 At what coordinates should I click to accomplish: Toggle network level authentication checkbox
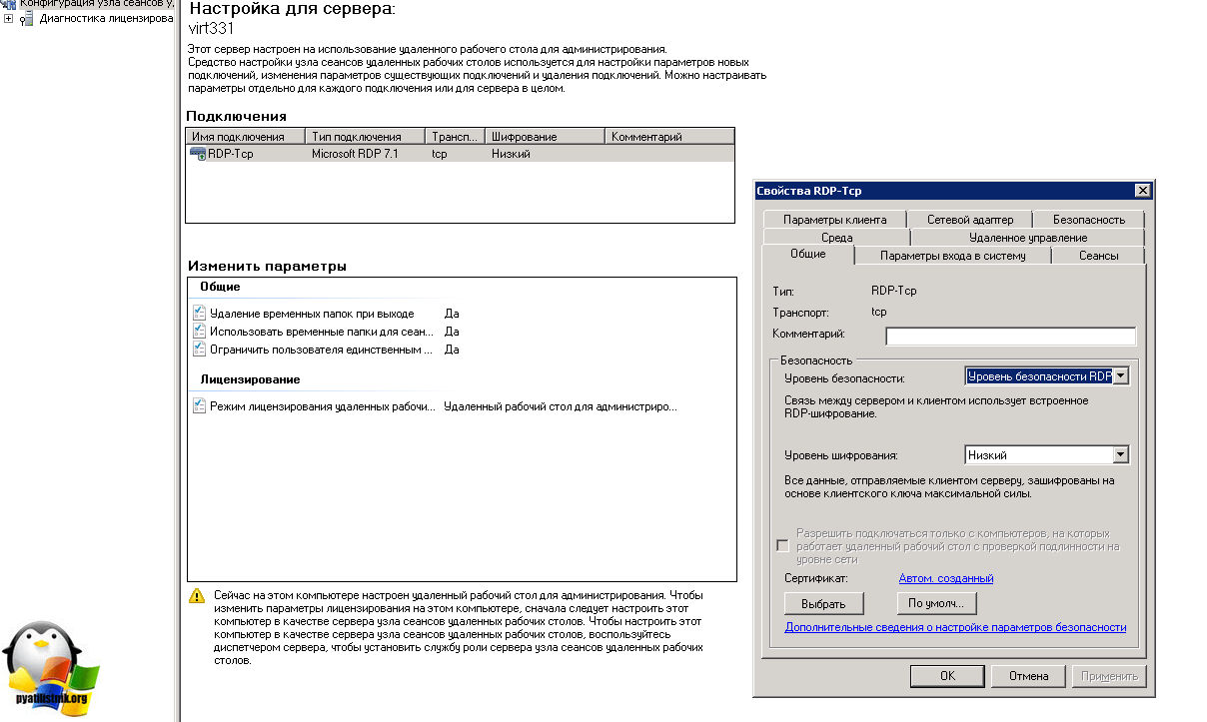782,546
